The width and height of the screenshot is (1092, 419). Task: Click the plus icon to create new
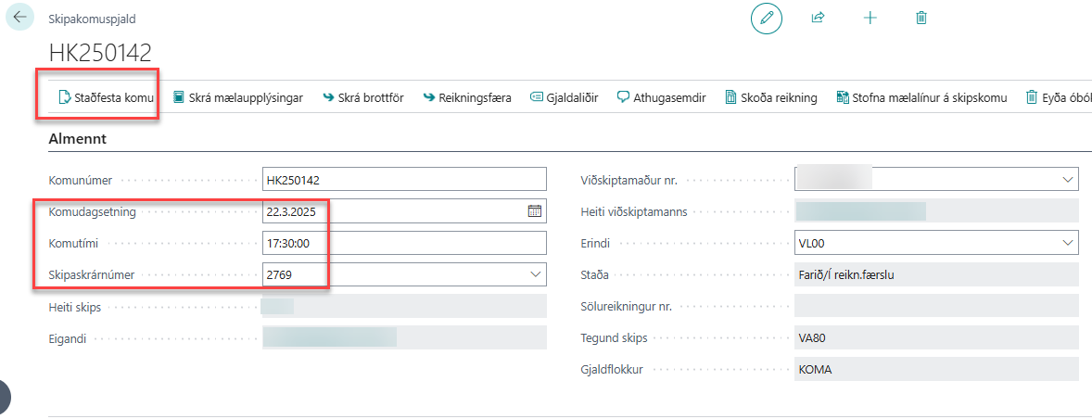[870, 18]
